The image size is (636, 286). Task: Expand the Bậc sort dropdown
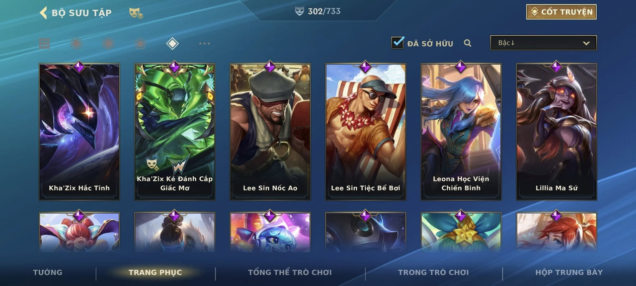[x=544, y=43]
